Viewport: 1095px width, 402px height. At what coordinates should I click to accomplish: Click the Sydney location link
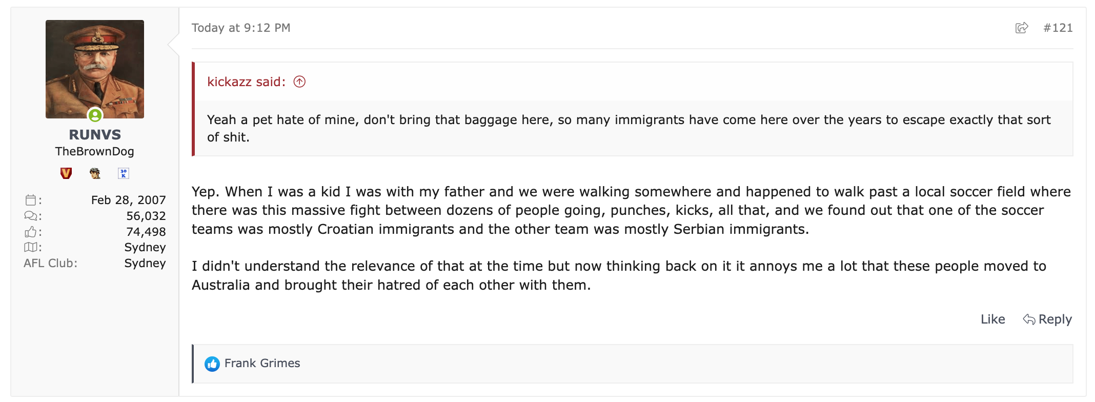pyautogui.click(x=145, y=247)
